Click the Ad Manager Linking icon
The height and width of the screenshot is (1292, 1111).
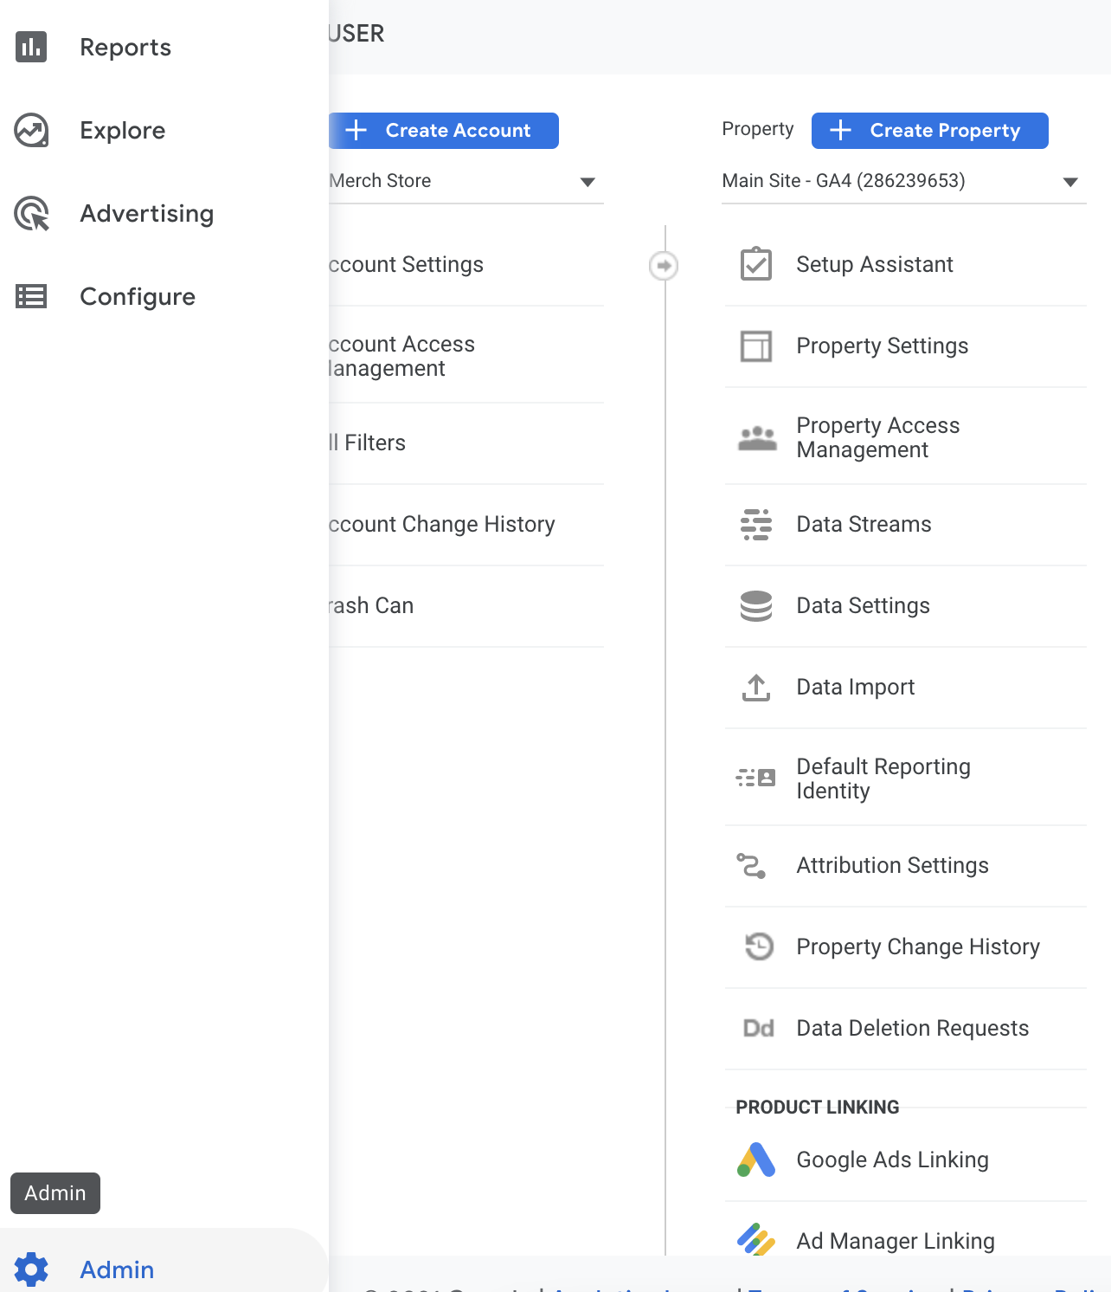coord(756,1240)
